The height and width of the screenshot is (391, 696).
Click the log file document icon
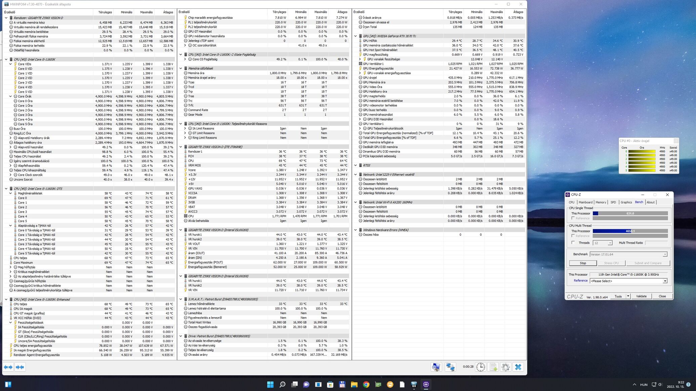[x=493, y=367]
